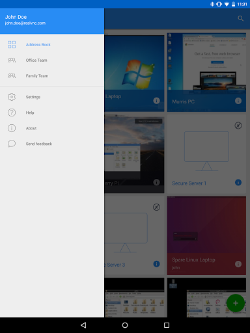Tap the Android home navigation button
This screenshot has height=333, width=250.
click(125, 325)
